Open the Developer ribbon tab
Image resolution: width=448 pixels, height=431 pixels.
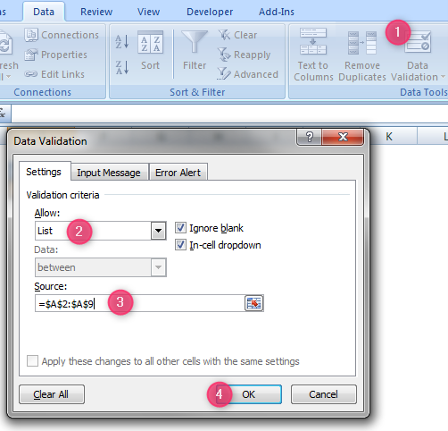coord(210,12)
